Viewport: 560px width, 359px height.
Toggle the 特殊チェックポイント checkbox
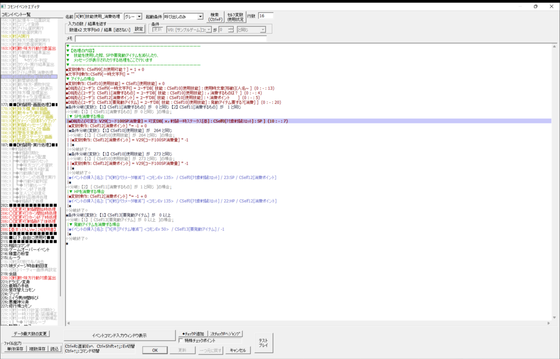point(182,341)
